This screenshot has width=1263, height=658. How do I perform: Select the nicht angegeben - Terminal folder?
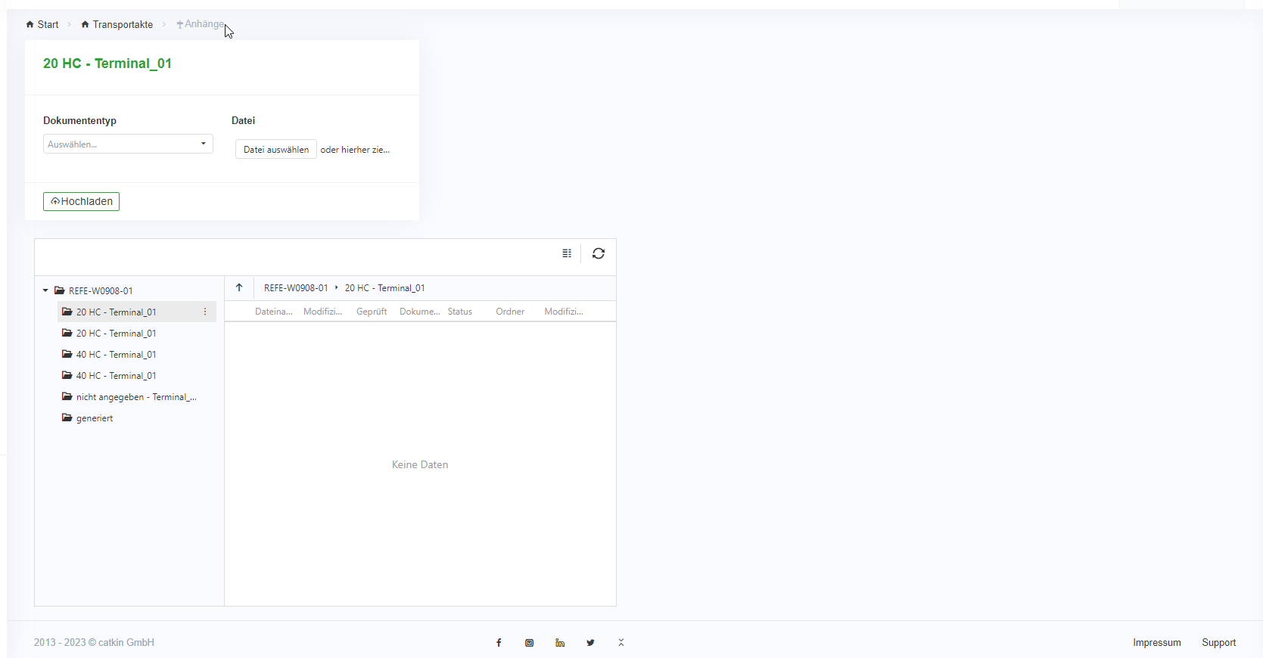(x=135, y=397)
